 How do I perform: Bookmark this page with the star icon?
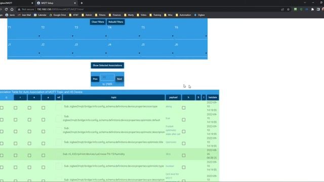point(288,9)
